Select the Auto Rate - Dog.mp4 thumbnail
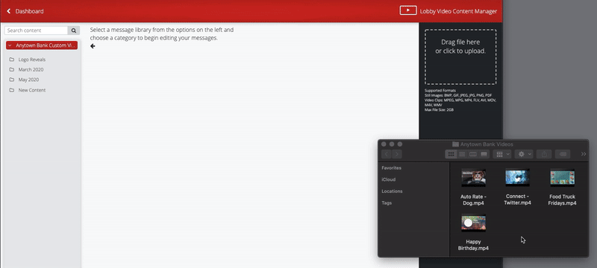 [473, 178]
